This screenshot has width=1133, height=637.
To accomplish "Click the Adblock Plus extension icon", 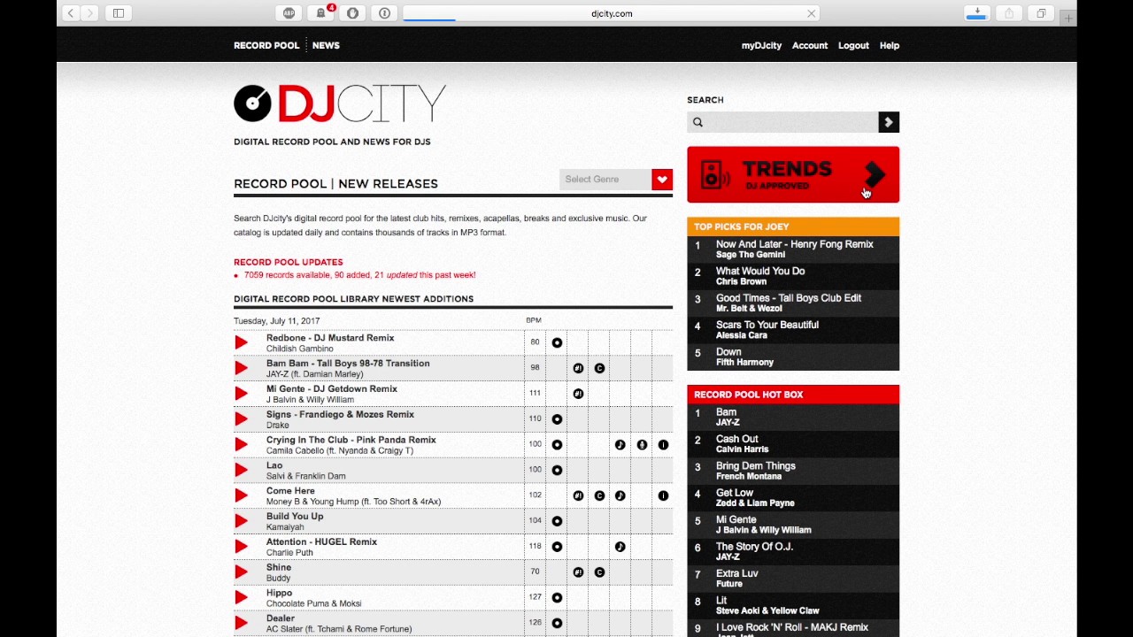I will click(x=289, y=13).
